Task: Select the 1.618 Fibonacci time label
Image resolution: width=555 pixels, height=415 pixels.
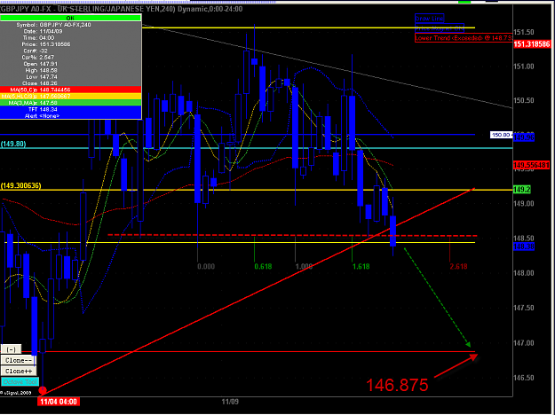Action: click(x=361, y=267)
